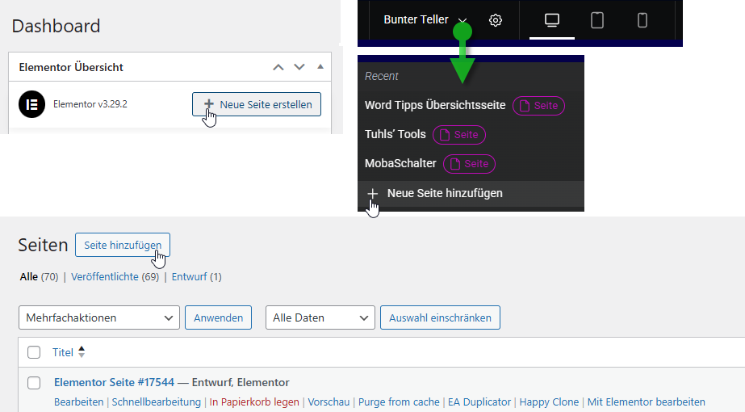Open recent page Word Tipps Übersichtsseite
745x412 pixels.
click(435, 105)
